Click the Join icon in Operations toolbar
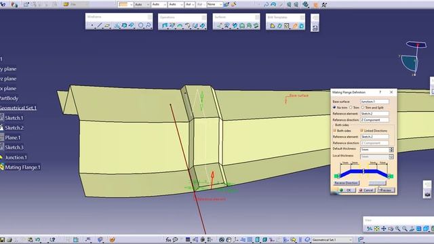434x244 pixels. (164, 26)
